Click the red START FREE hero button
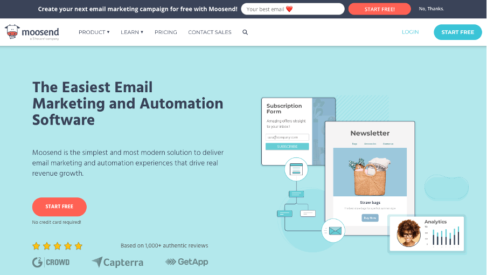 59,207
